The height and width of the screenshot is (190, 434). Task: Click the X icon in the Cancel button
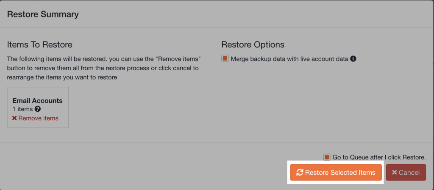point(394,172)
